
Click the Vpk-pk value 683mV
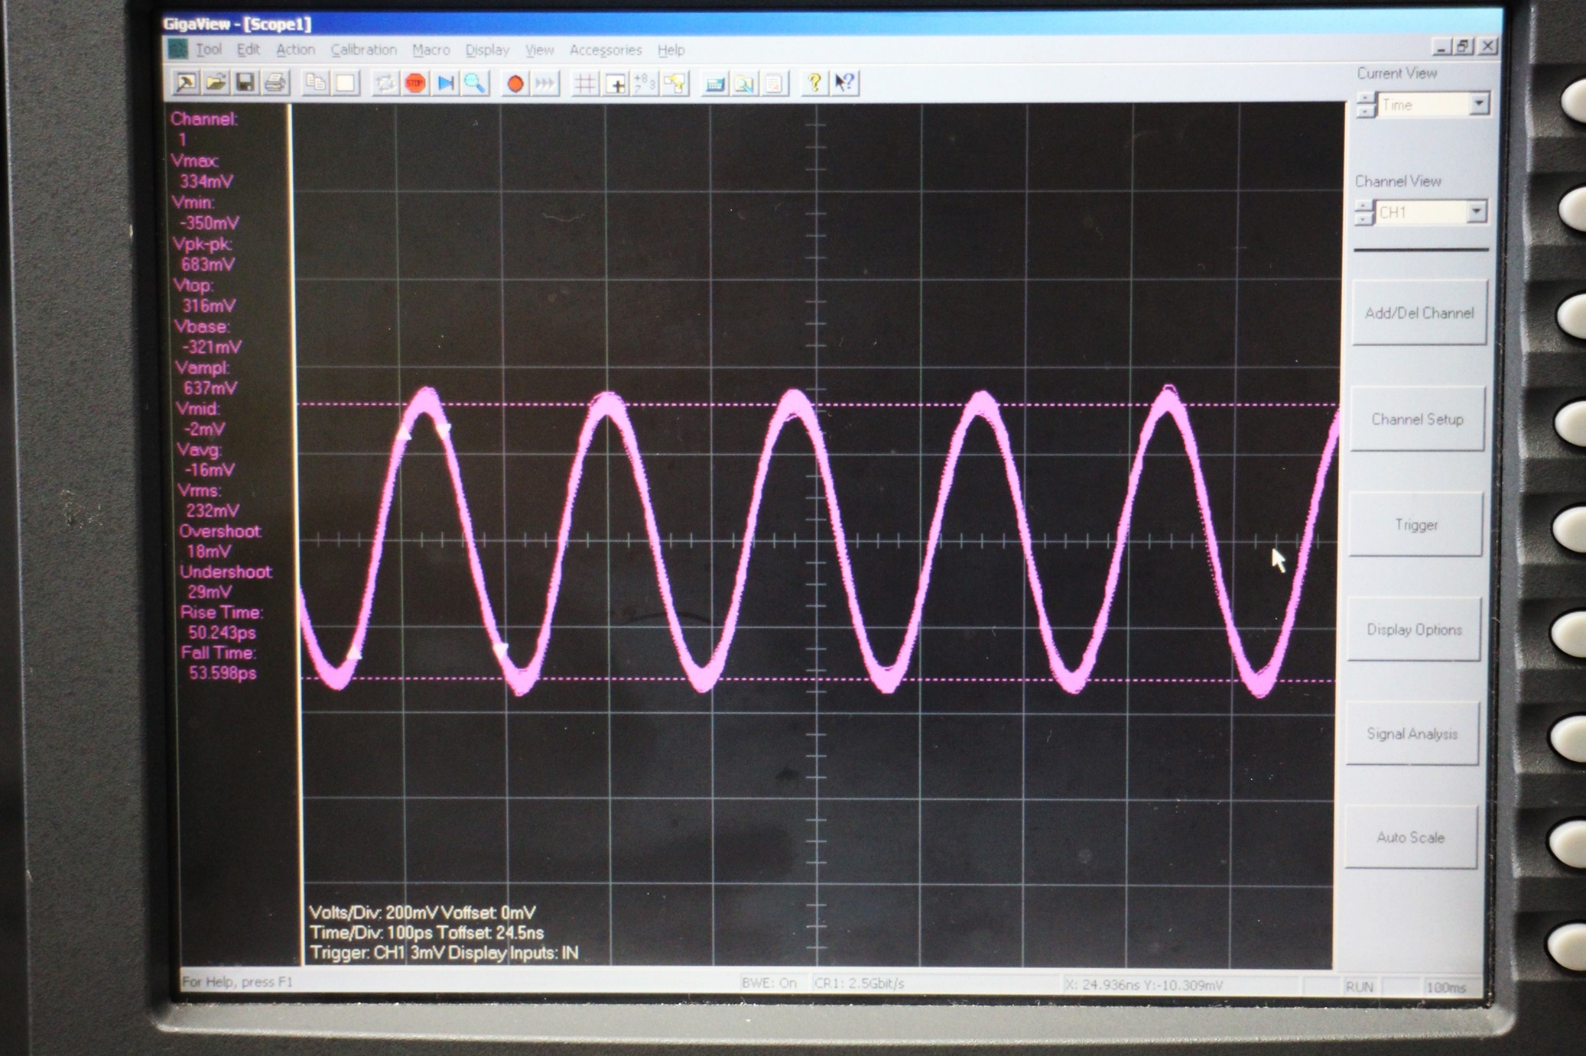[208, 264]
